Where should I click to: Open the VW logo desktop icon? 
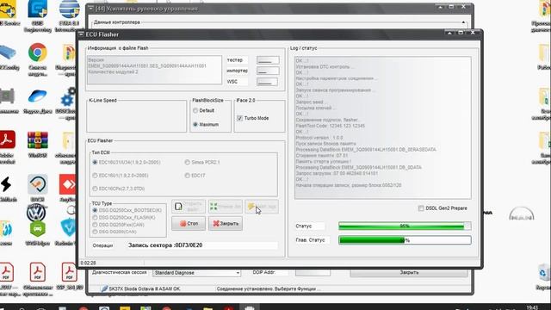[36, 213]
